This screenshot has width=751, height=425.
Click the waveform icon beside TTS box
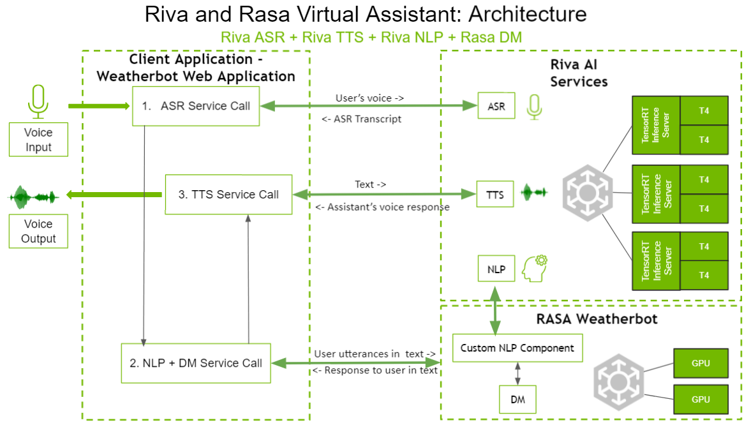click(x=534, y=193)
